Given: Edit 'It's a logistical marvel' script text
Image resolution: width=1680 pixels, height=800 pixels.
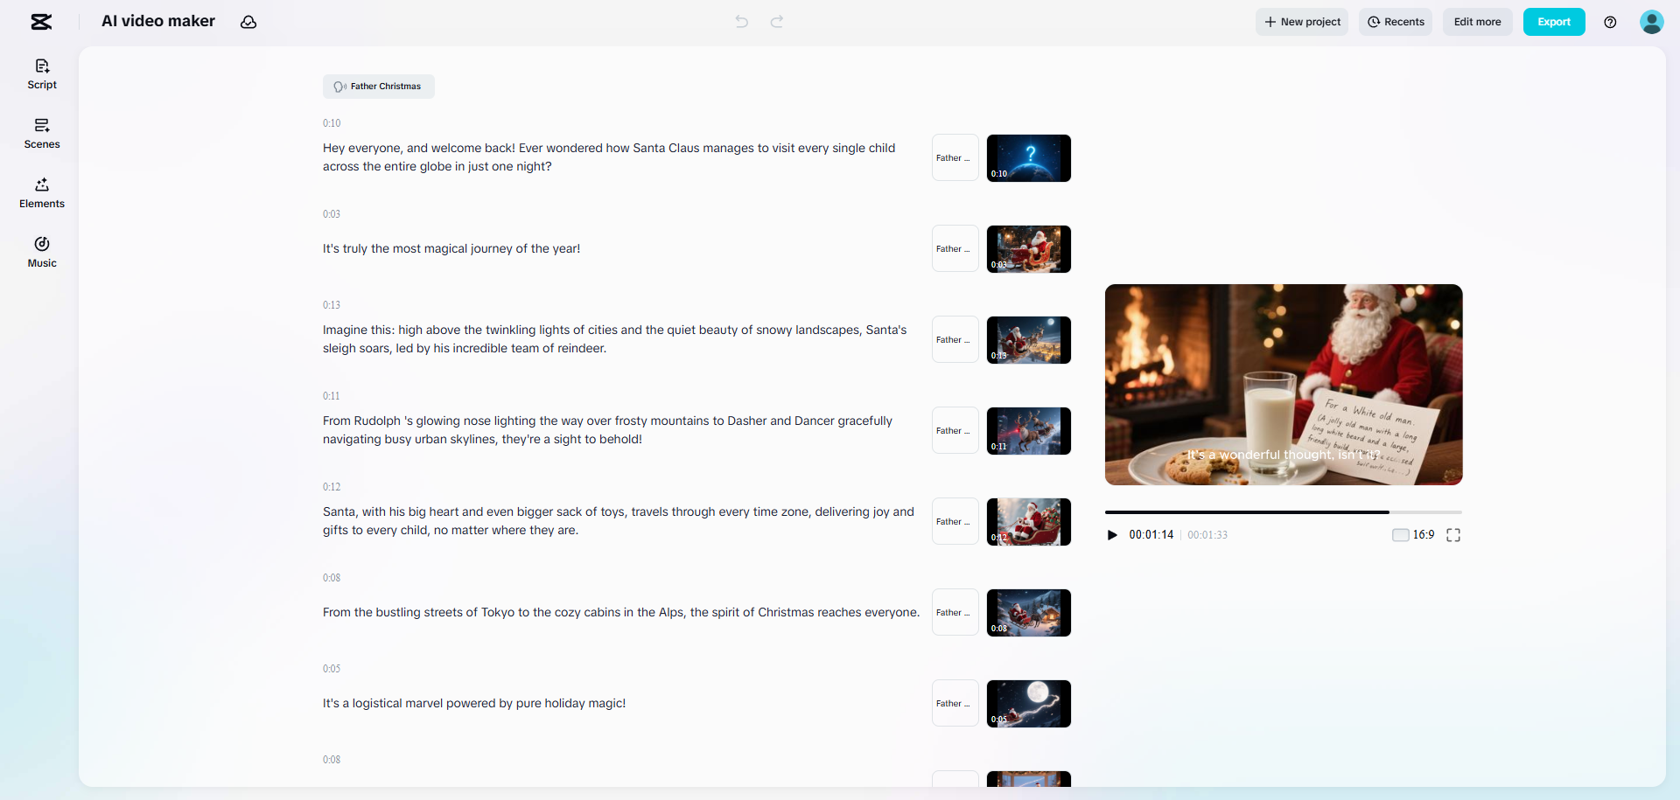Looking at the screenshot, I should (474, 704).
